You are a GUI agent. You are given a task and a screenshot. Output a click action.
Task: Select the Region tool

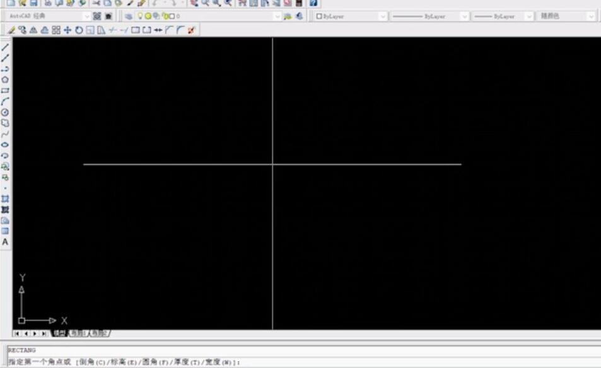(5, 221)
